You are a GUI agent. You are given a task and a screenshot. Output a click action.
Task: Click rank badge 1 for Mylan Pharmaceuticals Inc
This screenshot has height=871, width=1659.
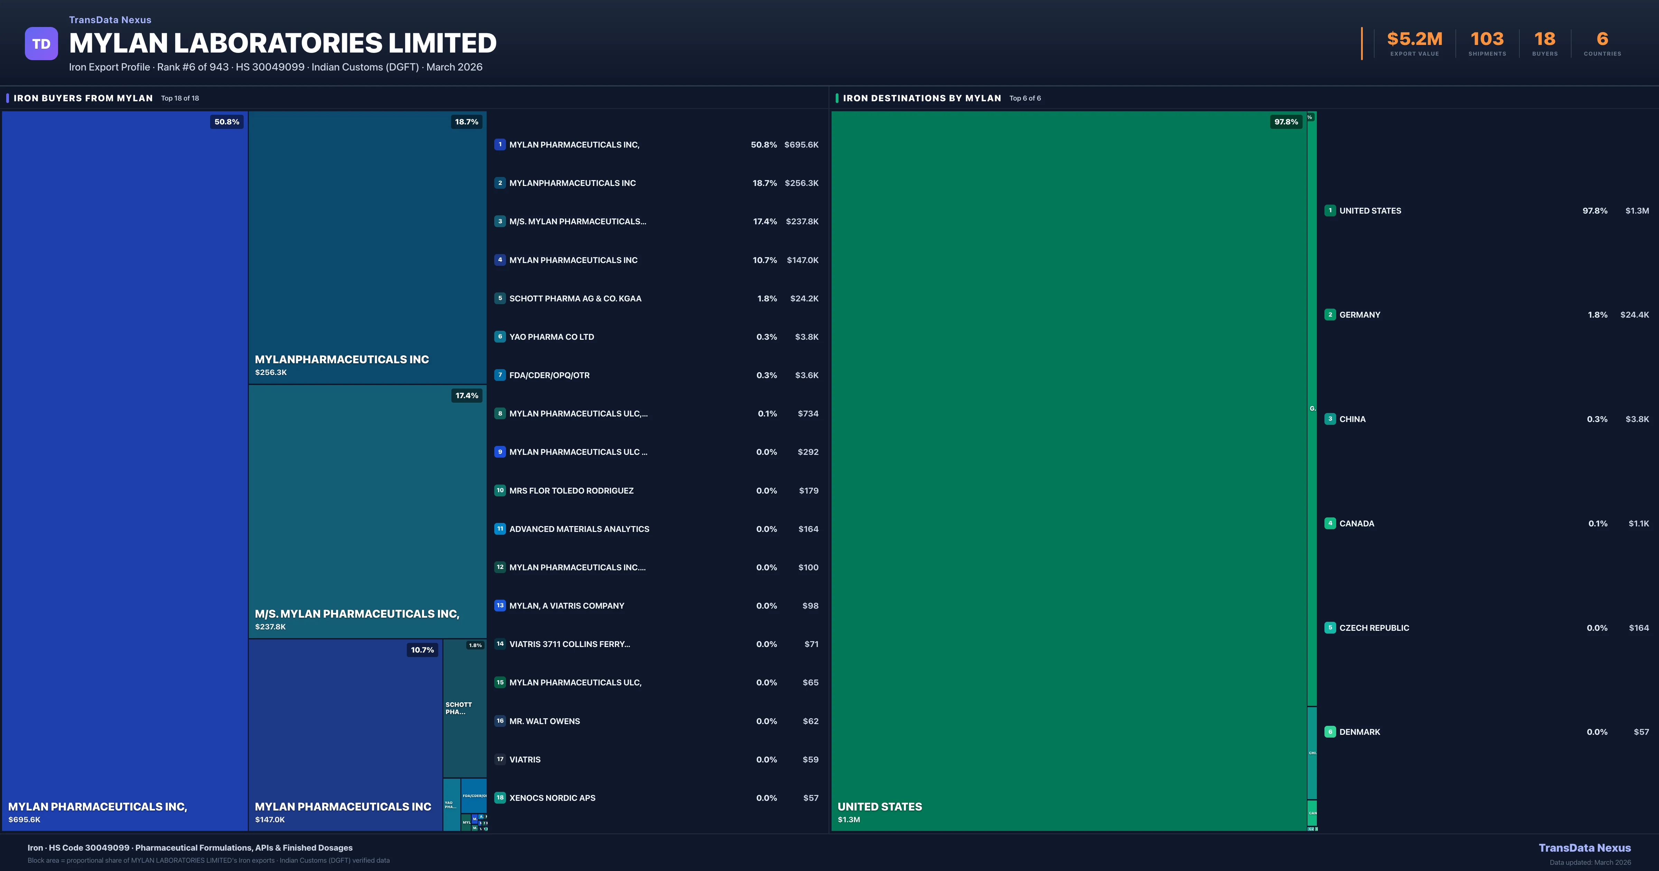[500, 144]
